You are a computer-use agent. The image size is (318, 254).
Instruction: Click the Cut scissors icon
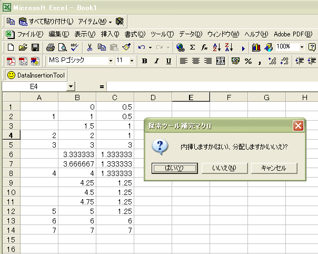(90, 47)
